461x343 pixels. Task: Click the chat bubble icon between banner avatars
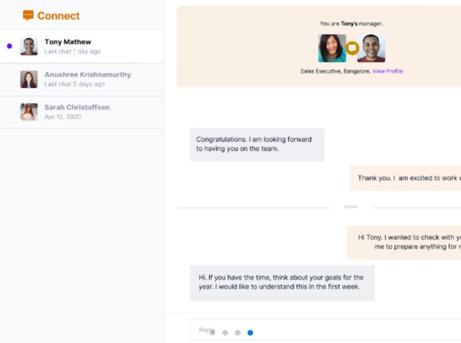[353, 48]
